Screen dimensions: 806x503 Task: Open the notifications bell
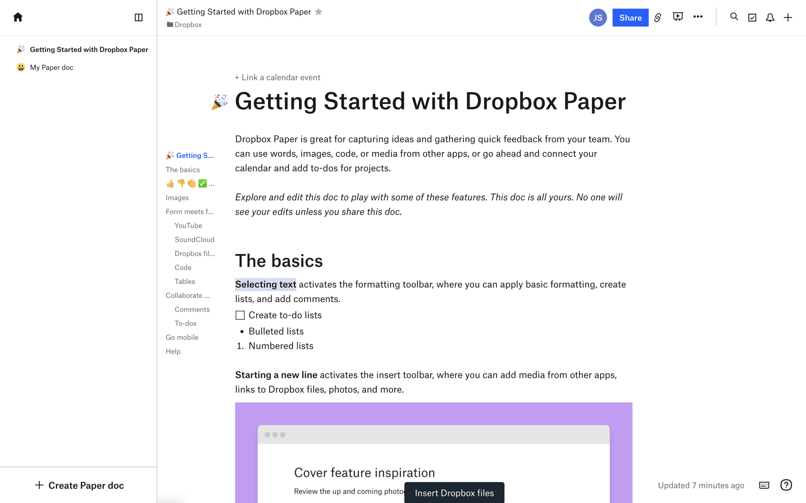[x=770, y=18]
